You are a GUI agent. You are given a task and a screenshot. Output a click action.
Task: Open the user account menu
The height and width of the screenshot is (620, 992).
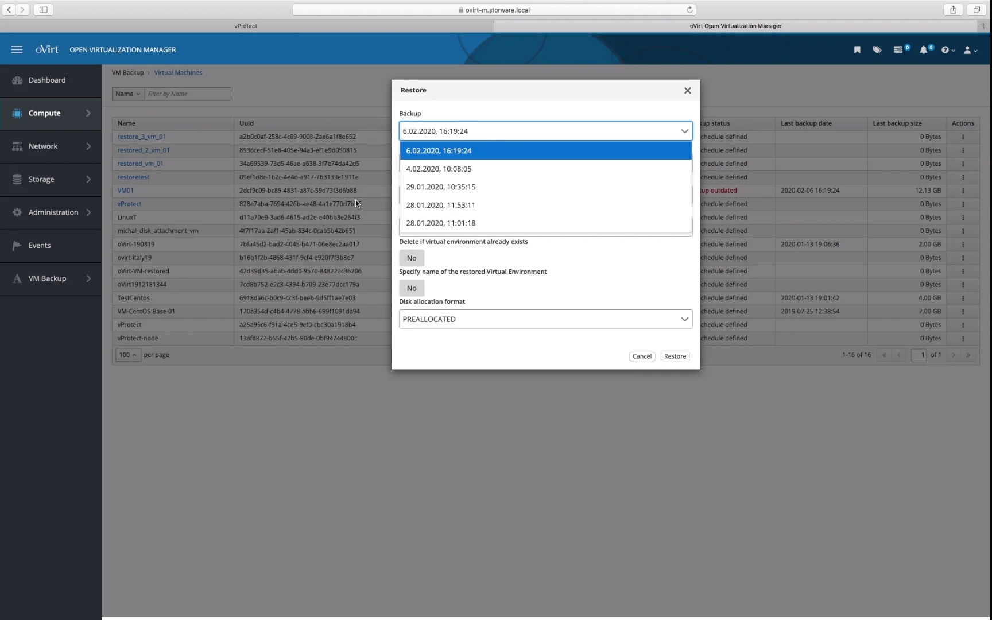970,50
